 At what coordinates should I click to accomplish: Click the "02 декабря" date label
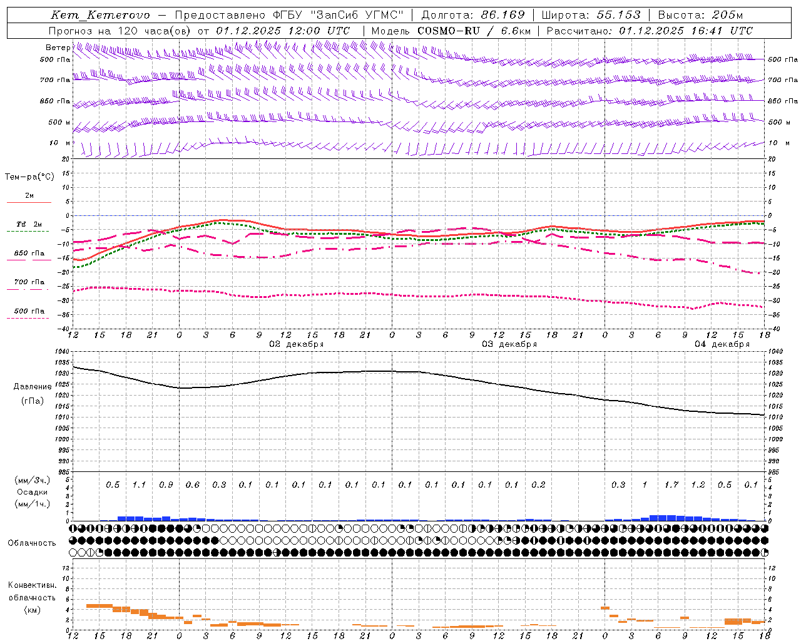(x=297, y=344)
